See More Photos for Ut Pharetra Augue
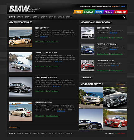This screenshot has height=140, width=134. (103, 70)
